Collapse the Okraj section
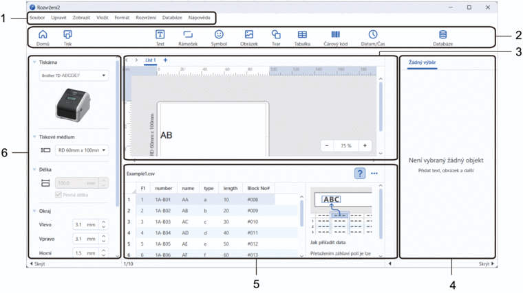The height and width of the screenshot is (293, 523). (35, 211)
